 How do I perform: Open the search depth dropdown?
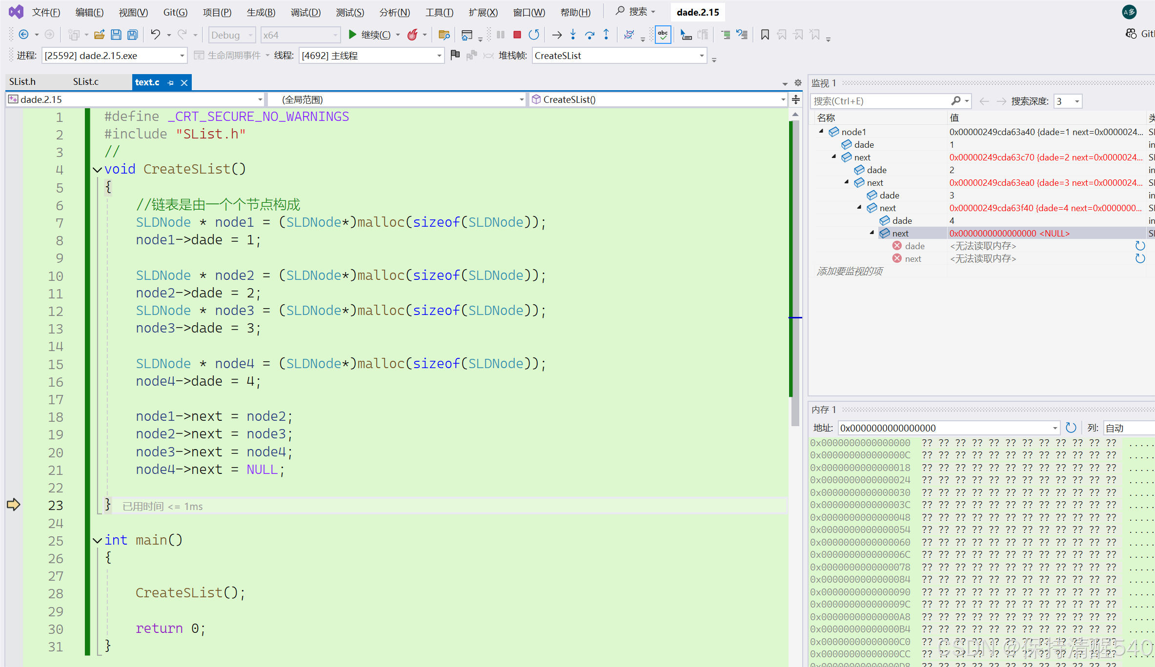pyautogui.click(x=1076, y=101)
